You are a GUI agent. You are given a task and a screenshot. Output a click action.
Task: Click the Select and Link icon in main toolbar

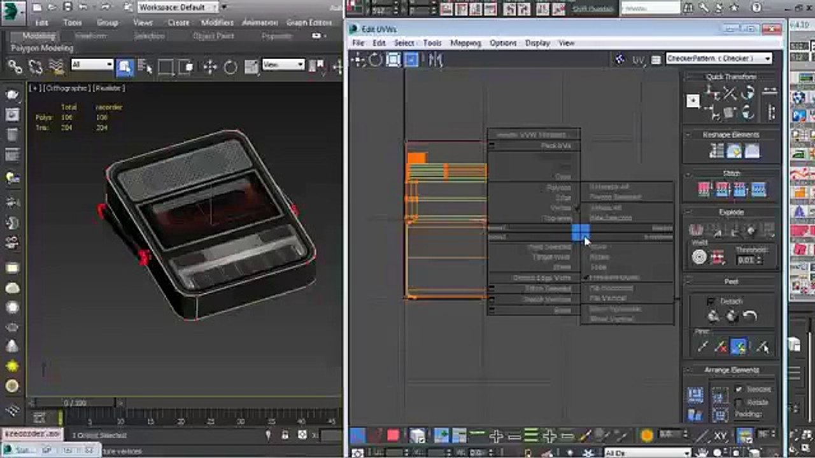coord(15,66)
